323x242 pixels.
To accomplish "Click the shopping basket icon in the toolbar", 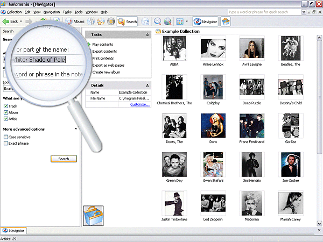I will 226,22.
